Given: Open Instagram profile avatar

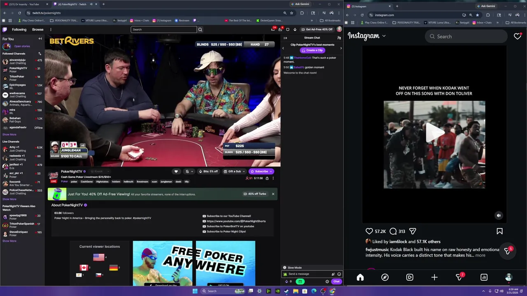Looking at the screenshot, I should (508, 277).
